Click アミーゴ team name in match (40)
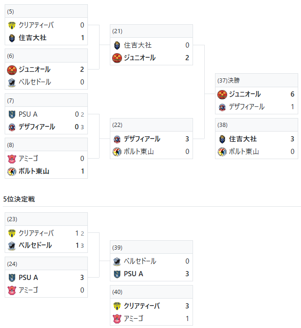301x328 pixels. [x=134, y=318]
